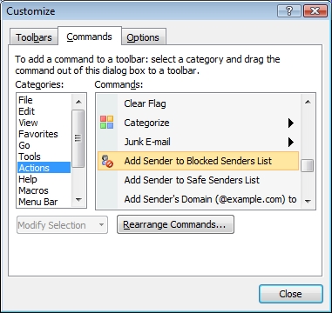
Task: Select the Clear Flag command
Action: coord(198,103)
